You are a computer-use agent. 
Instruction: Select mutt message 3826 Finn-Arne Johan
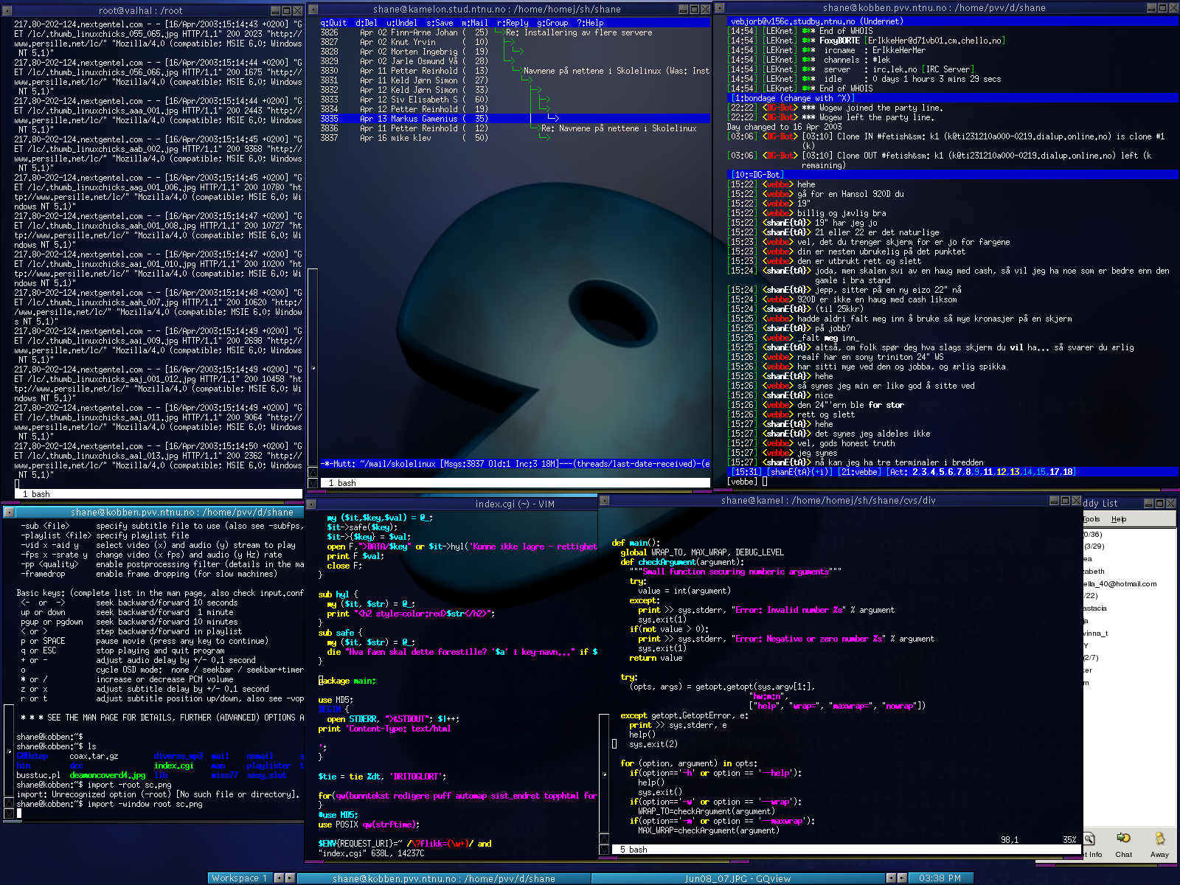pos(514,32)
